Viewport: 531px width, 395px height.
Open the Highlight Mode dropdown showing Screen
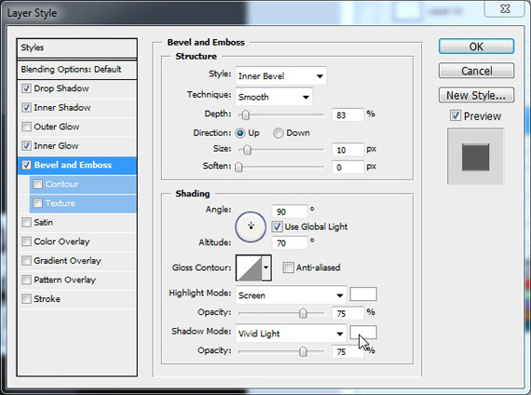point(291,295)
